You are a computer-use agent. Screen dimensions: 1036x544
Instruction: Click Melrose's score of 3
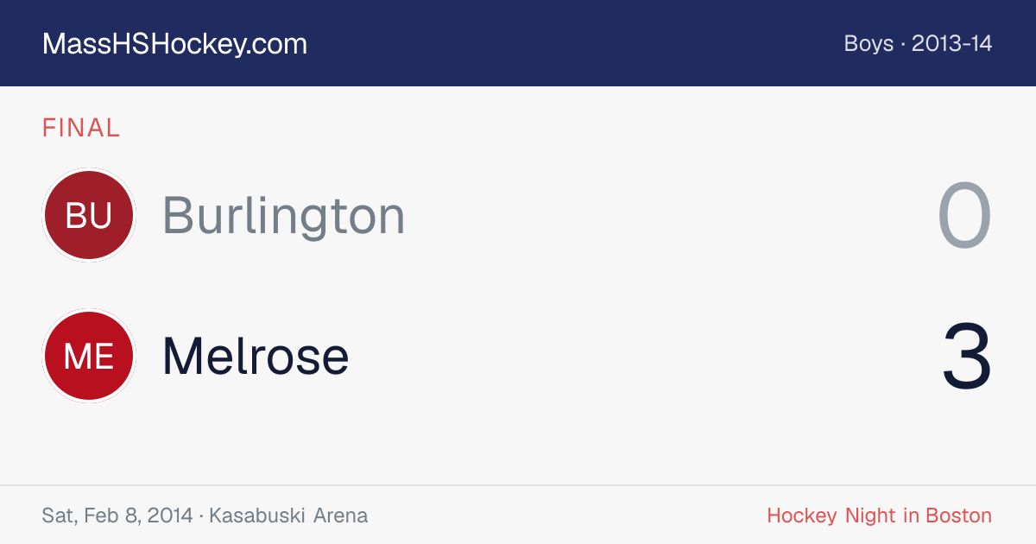[x=967, y=357]
